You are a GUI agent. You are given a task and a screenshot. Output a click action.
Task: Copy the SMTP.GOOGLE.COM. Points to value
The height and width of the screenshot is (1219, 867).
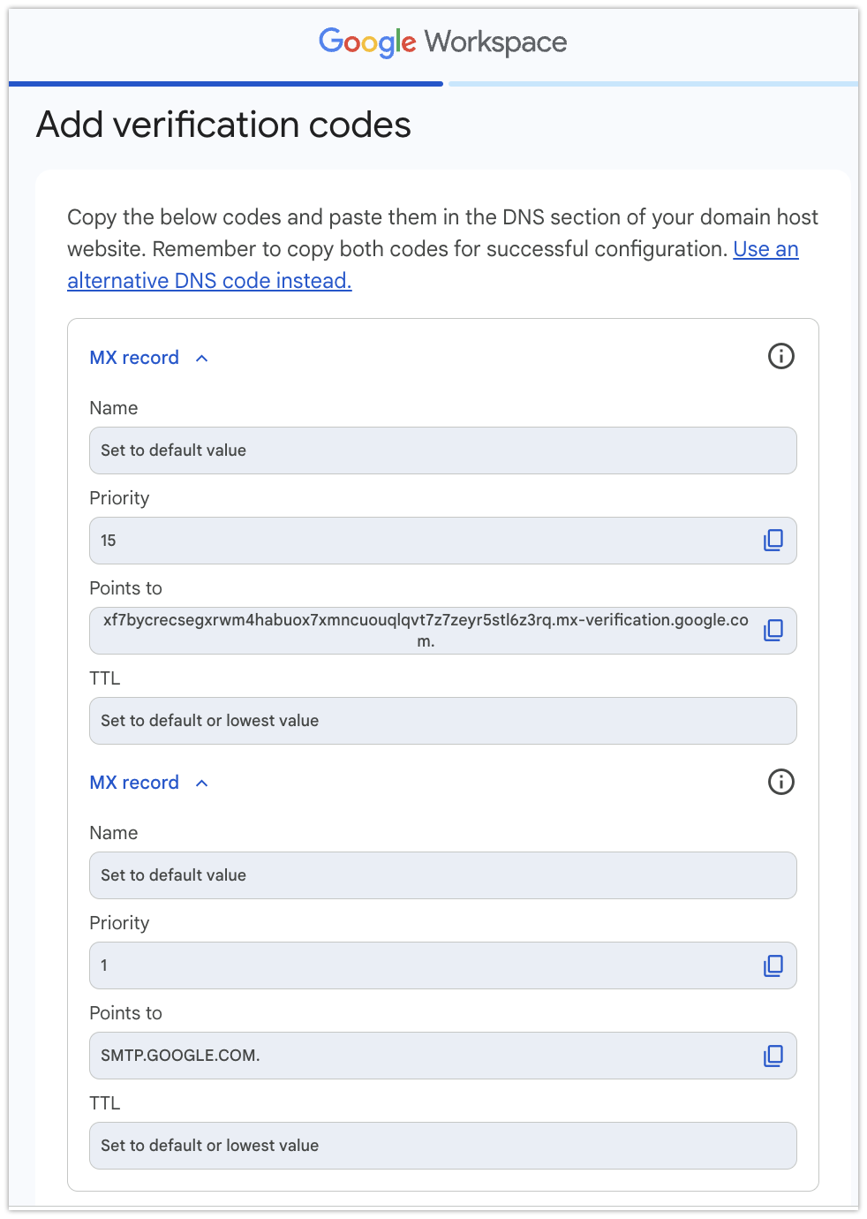[x=773, y=1056]
